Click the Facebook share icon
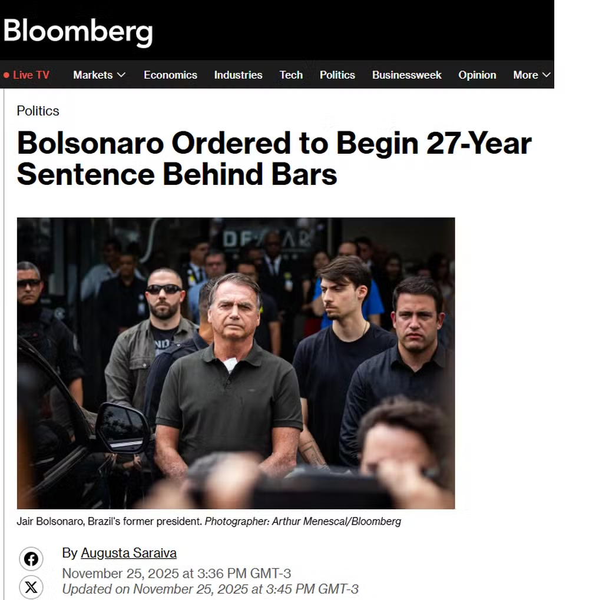Screen dimensions: 589x600 31,559
